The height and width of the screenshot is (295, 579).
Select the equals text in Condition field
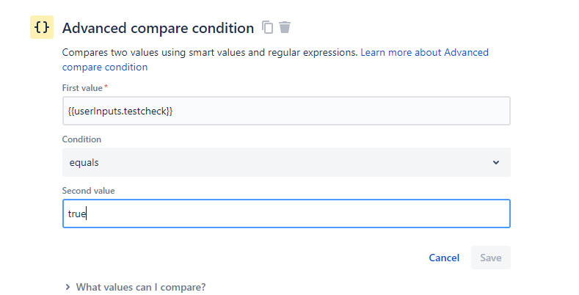pos(84,162)
